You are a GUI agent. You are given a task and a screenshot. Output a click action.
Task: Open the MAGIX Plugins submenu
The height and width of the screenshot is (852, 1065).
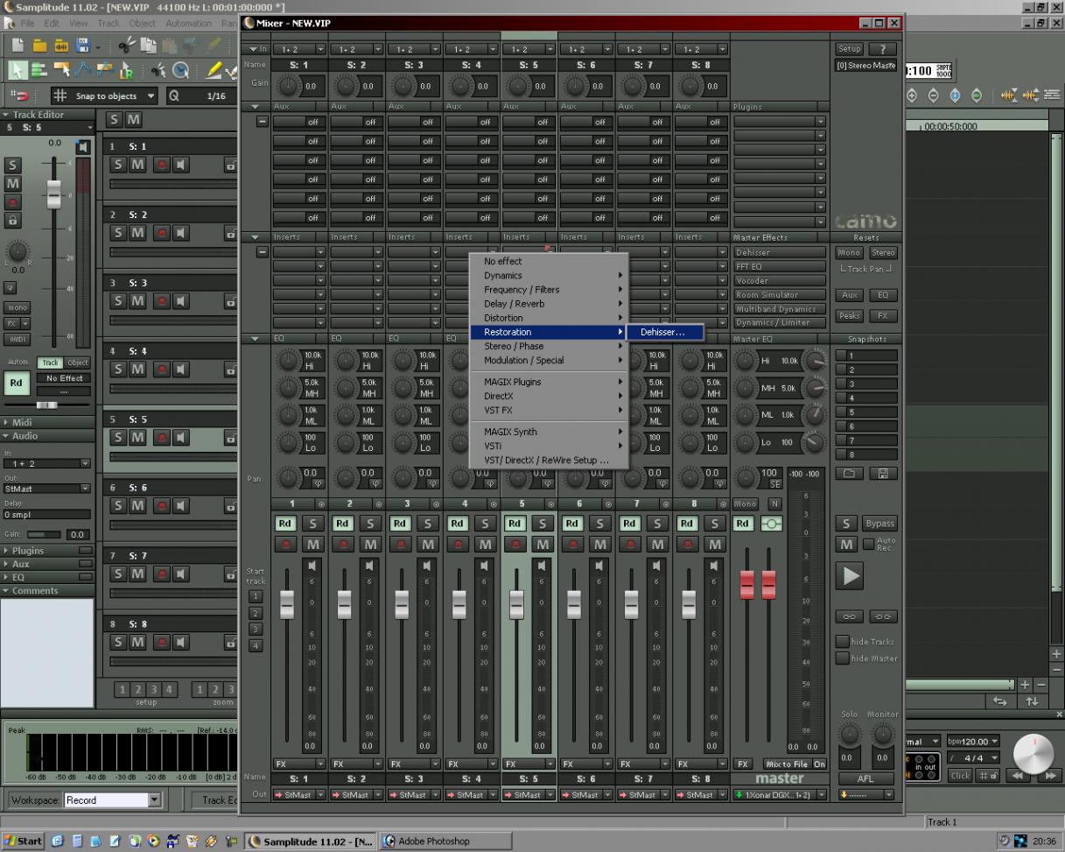tap(549, 382)
